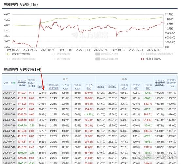Sort by 收盘-沪深300 column header
This screenshot has width=181, height=164.
(x=22, y=83)
